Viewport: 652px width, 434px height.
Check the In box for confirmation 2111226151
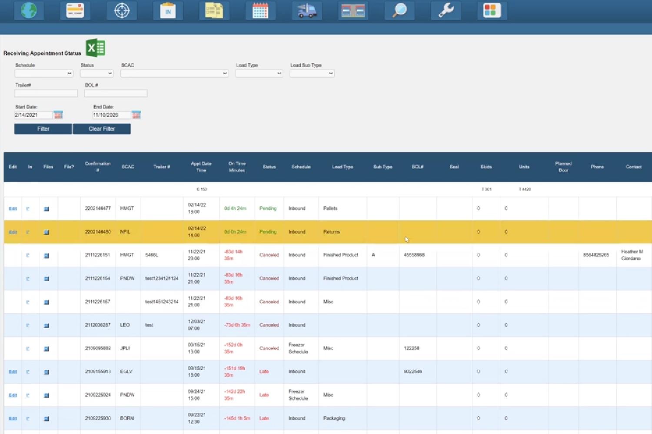pyautogui.click(x=29, y=255)
